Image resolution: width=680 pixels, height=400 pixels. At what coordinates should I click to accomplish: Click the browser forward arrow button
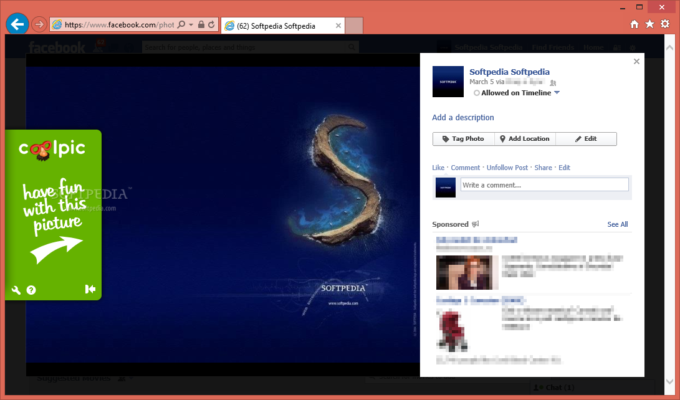[x=39, y=24]
